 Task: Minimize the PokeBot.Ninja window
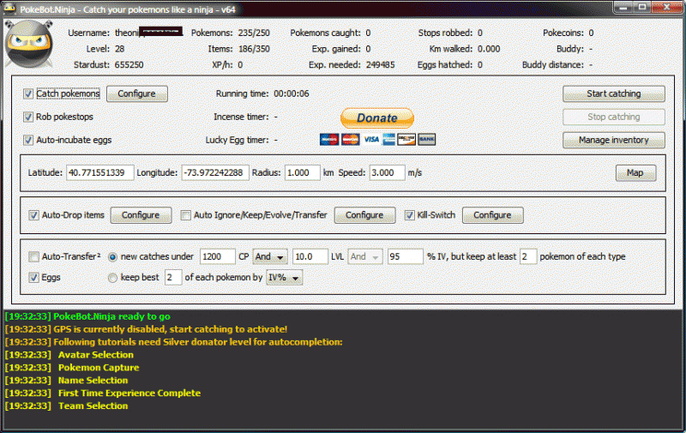625,7
